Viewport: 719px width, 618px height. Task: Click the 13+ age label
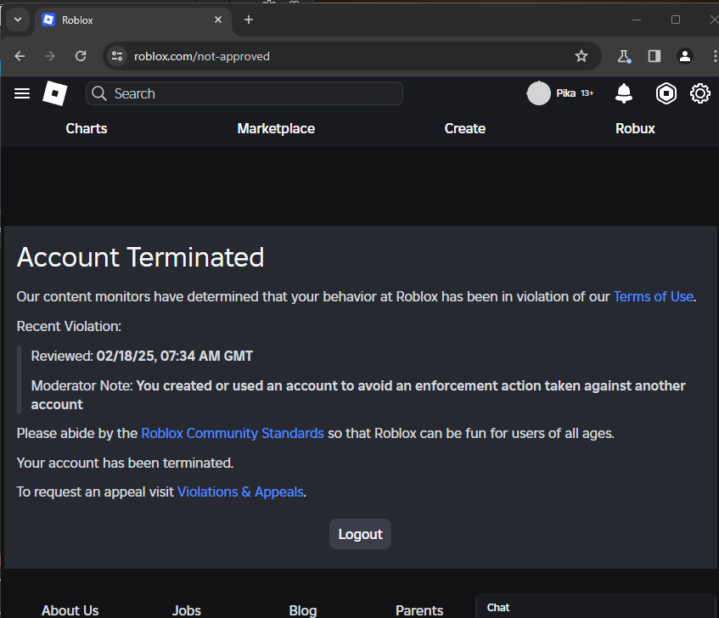(x=587, y=93)
